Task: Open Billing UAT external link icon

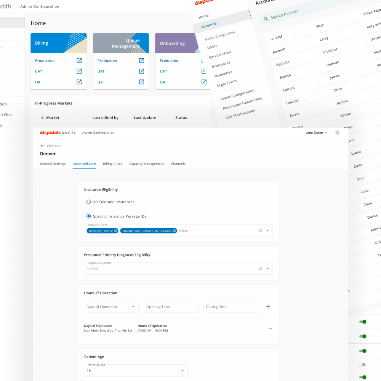Action: coord(79,71)
